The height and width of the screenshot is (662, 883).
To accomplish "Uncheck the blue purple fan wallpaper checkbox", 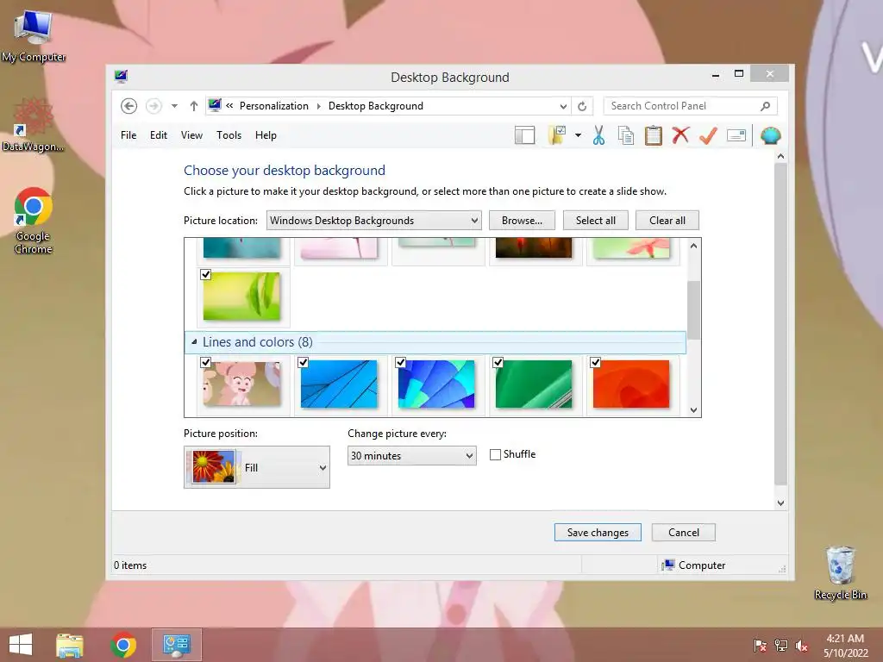I will coord(400,363).
